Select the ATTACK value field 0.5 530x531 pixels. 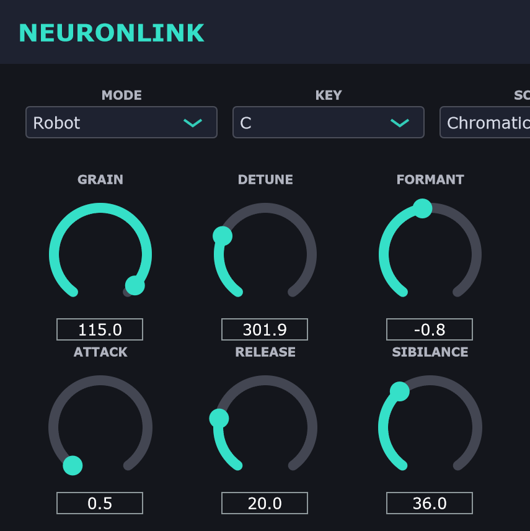(x=100, y=503)
